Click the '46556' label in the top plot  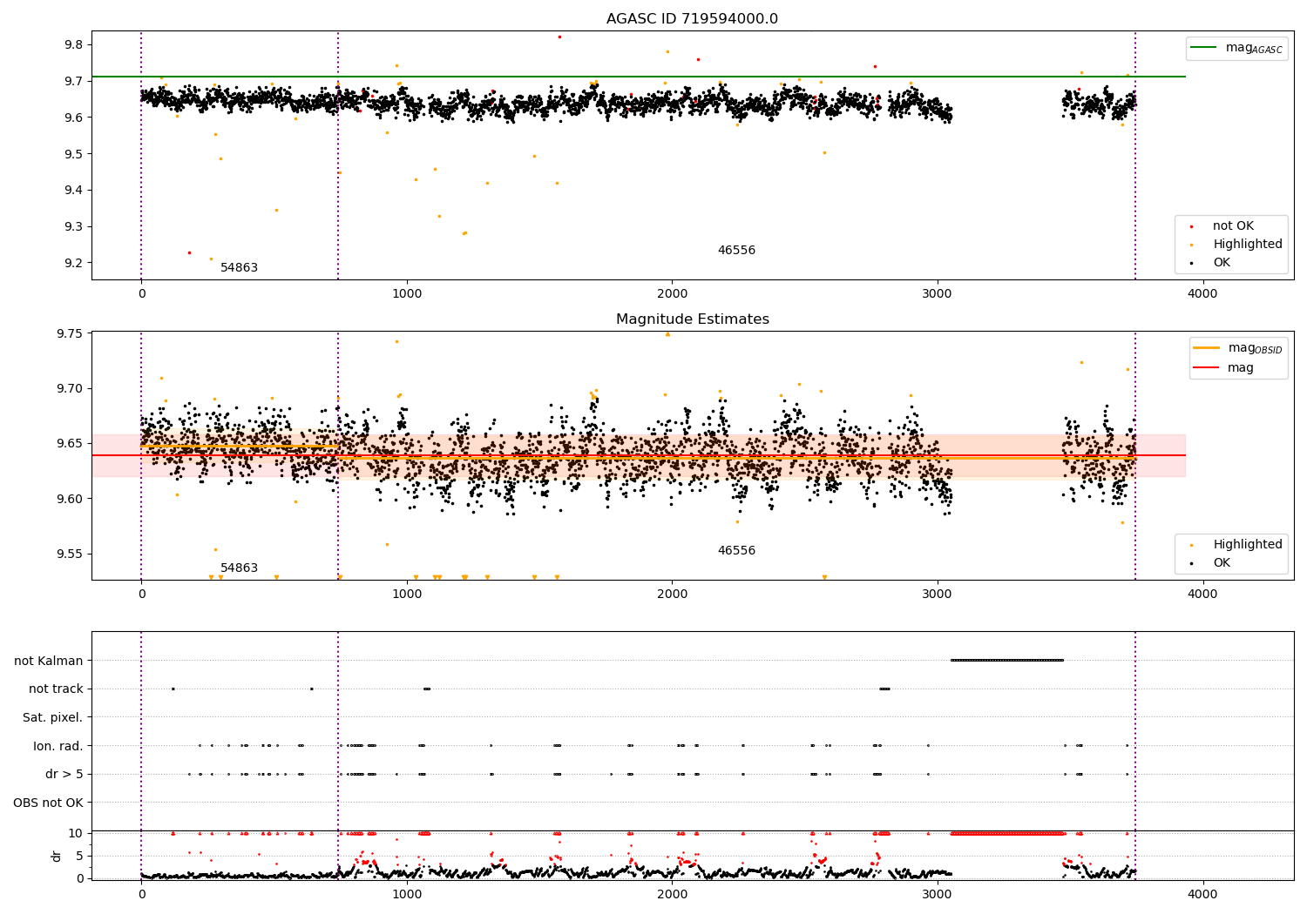736,251
